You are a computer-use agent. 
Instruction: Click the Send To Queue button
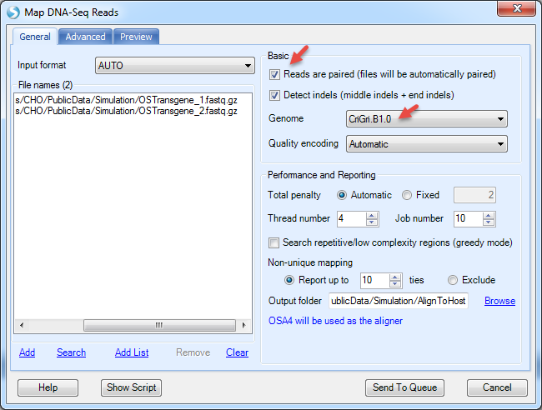(x=404, y=387)
